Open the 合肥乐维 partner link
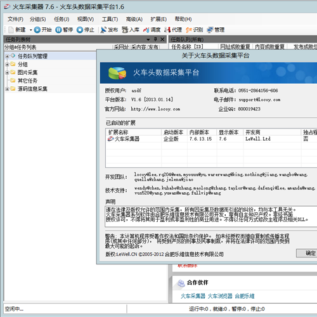Image resolution: width=317 pixels, height=317 pixels. pyautogui.click(x=245, y=296)
